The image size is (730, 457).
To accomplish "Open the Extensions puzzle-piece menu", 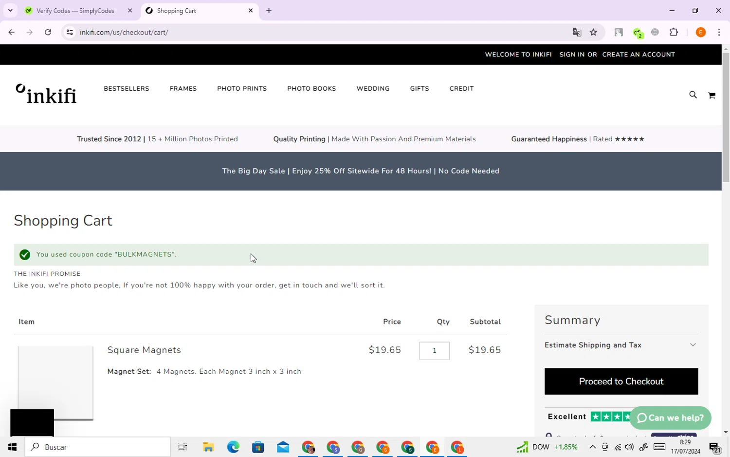I will pos(674,32).
